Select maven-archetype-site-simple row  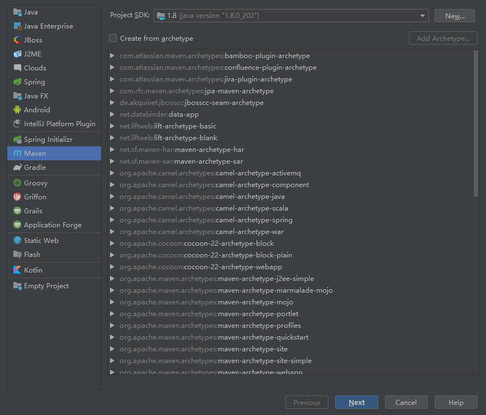216,361
